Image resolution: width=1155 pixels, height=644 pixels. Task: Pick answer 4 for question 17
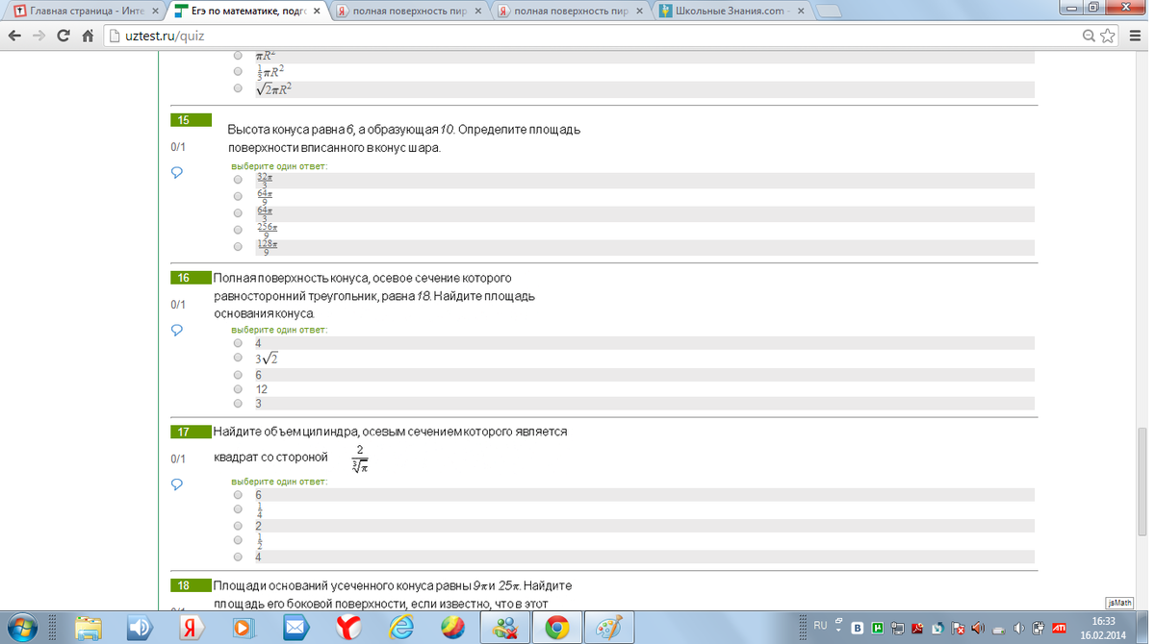238,557
